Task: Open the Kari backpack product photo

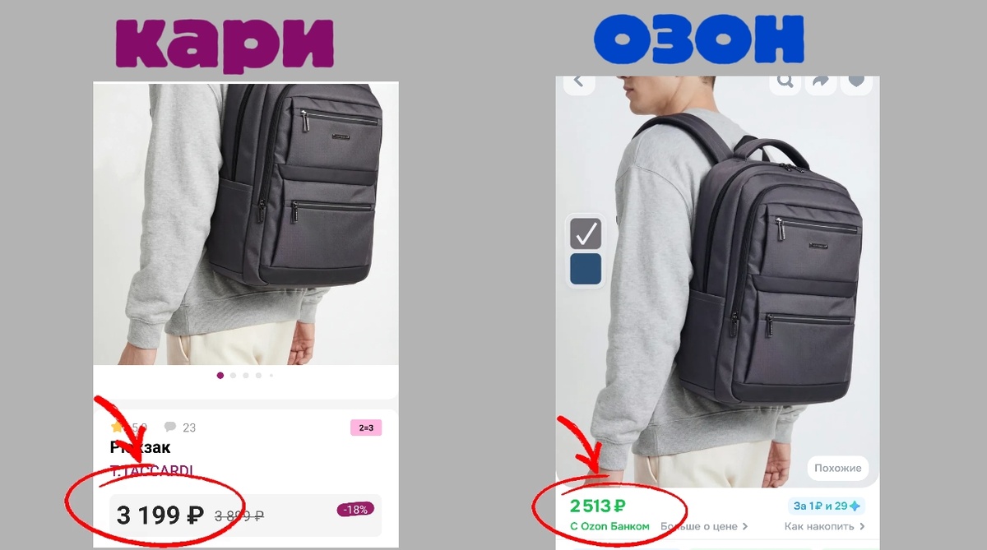Action: pos(246,223)
